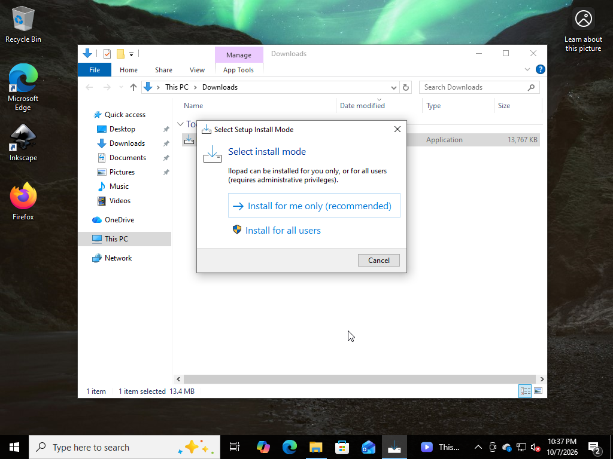Select the Microsoft Edge desktop shortcut
This screenshot has width=613, height=459.
click(x=23, y=87)
